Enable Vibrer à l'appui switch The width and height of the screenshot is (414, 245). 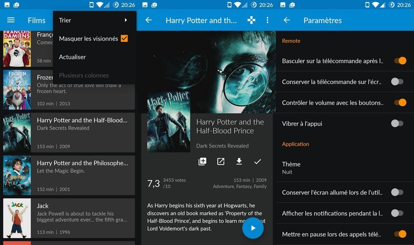pyautogui.click(x=397, y=123)
